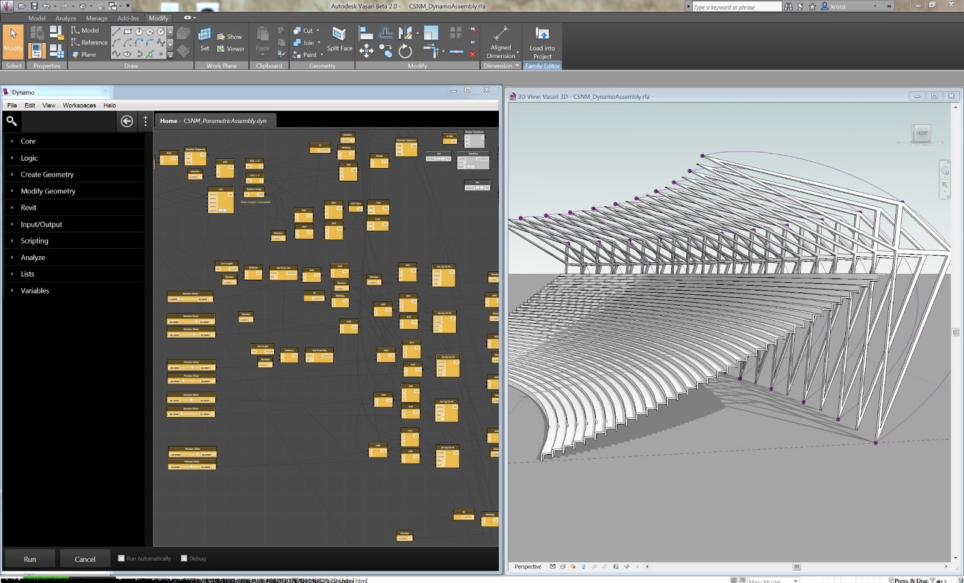
Task: Select the Split Face tool
Action: (339, 39)
